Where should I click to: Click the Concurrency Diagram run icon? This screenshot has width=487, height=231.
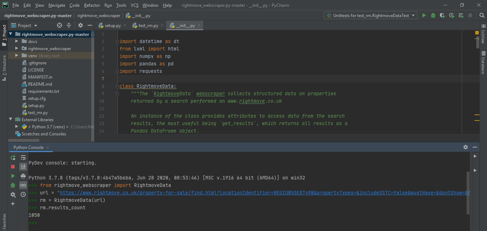[461, 16]
